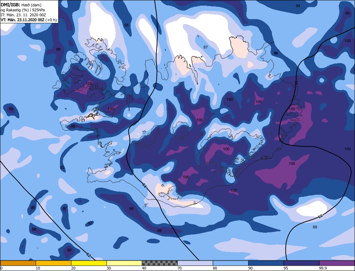Click the 'VT: Mán. 23.11.2020 00Z (+0 h)' line

pos(28,20)
